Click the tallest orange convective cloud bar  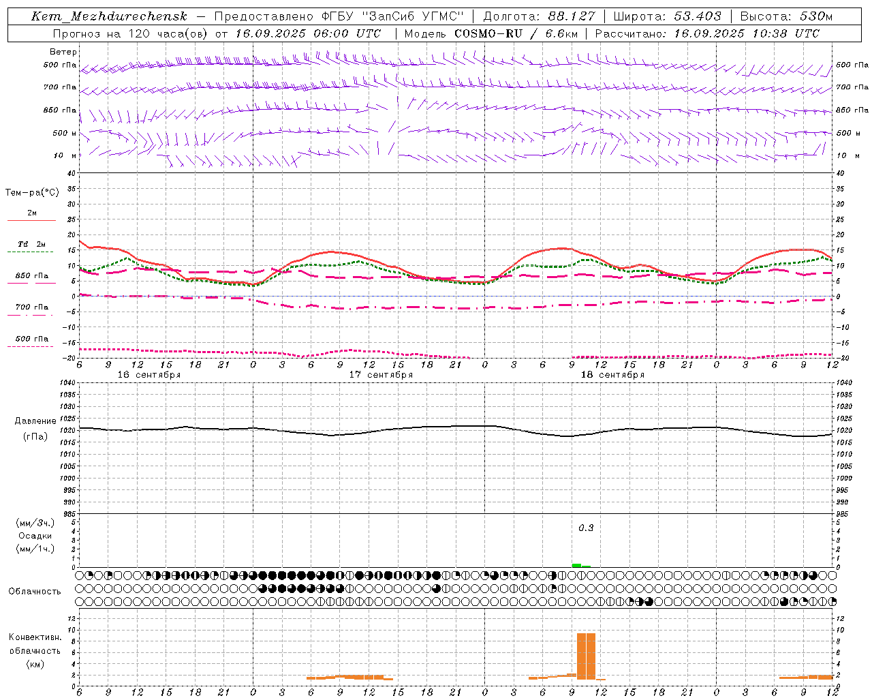pos(586,656)
